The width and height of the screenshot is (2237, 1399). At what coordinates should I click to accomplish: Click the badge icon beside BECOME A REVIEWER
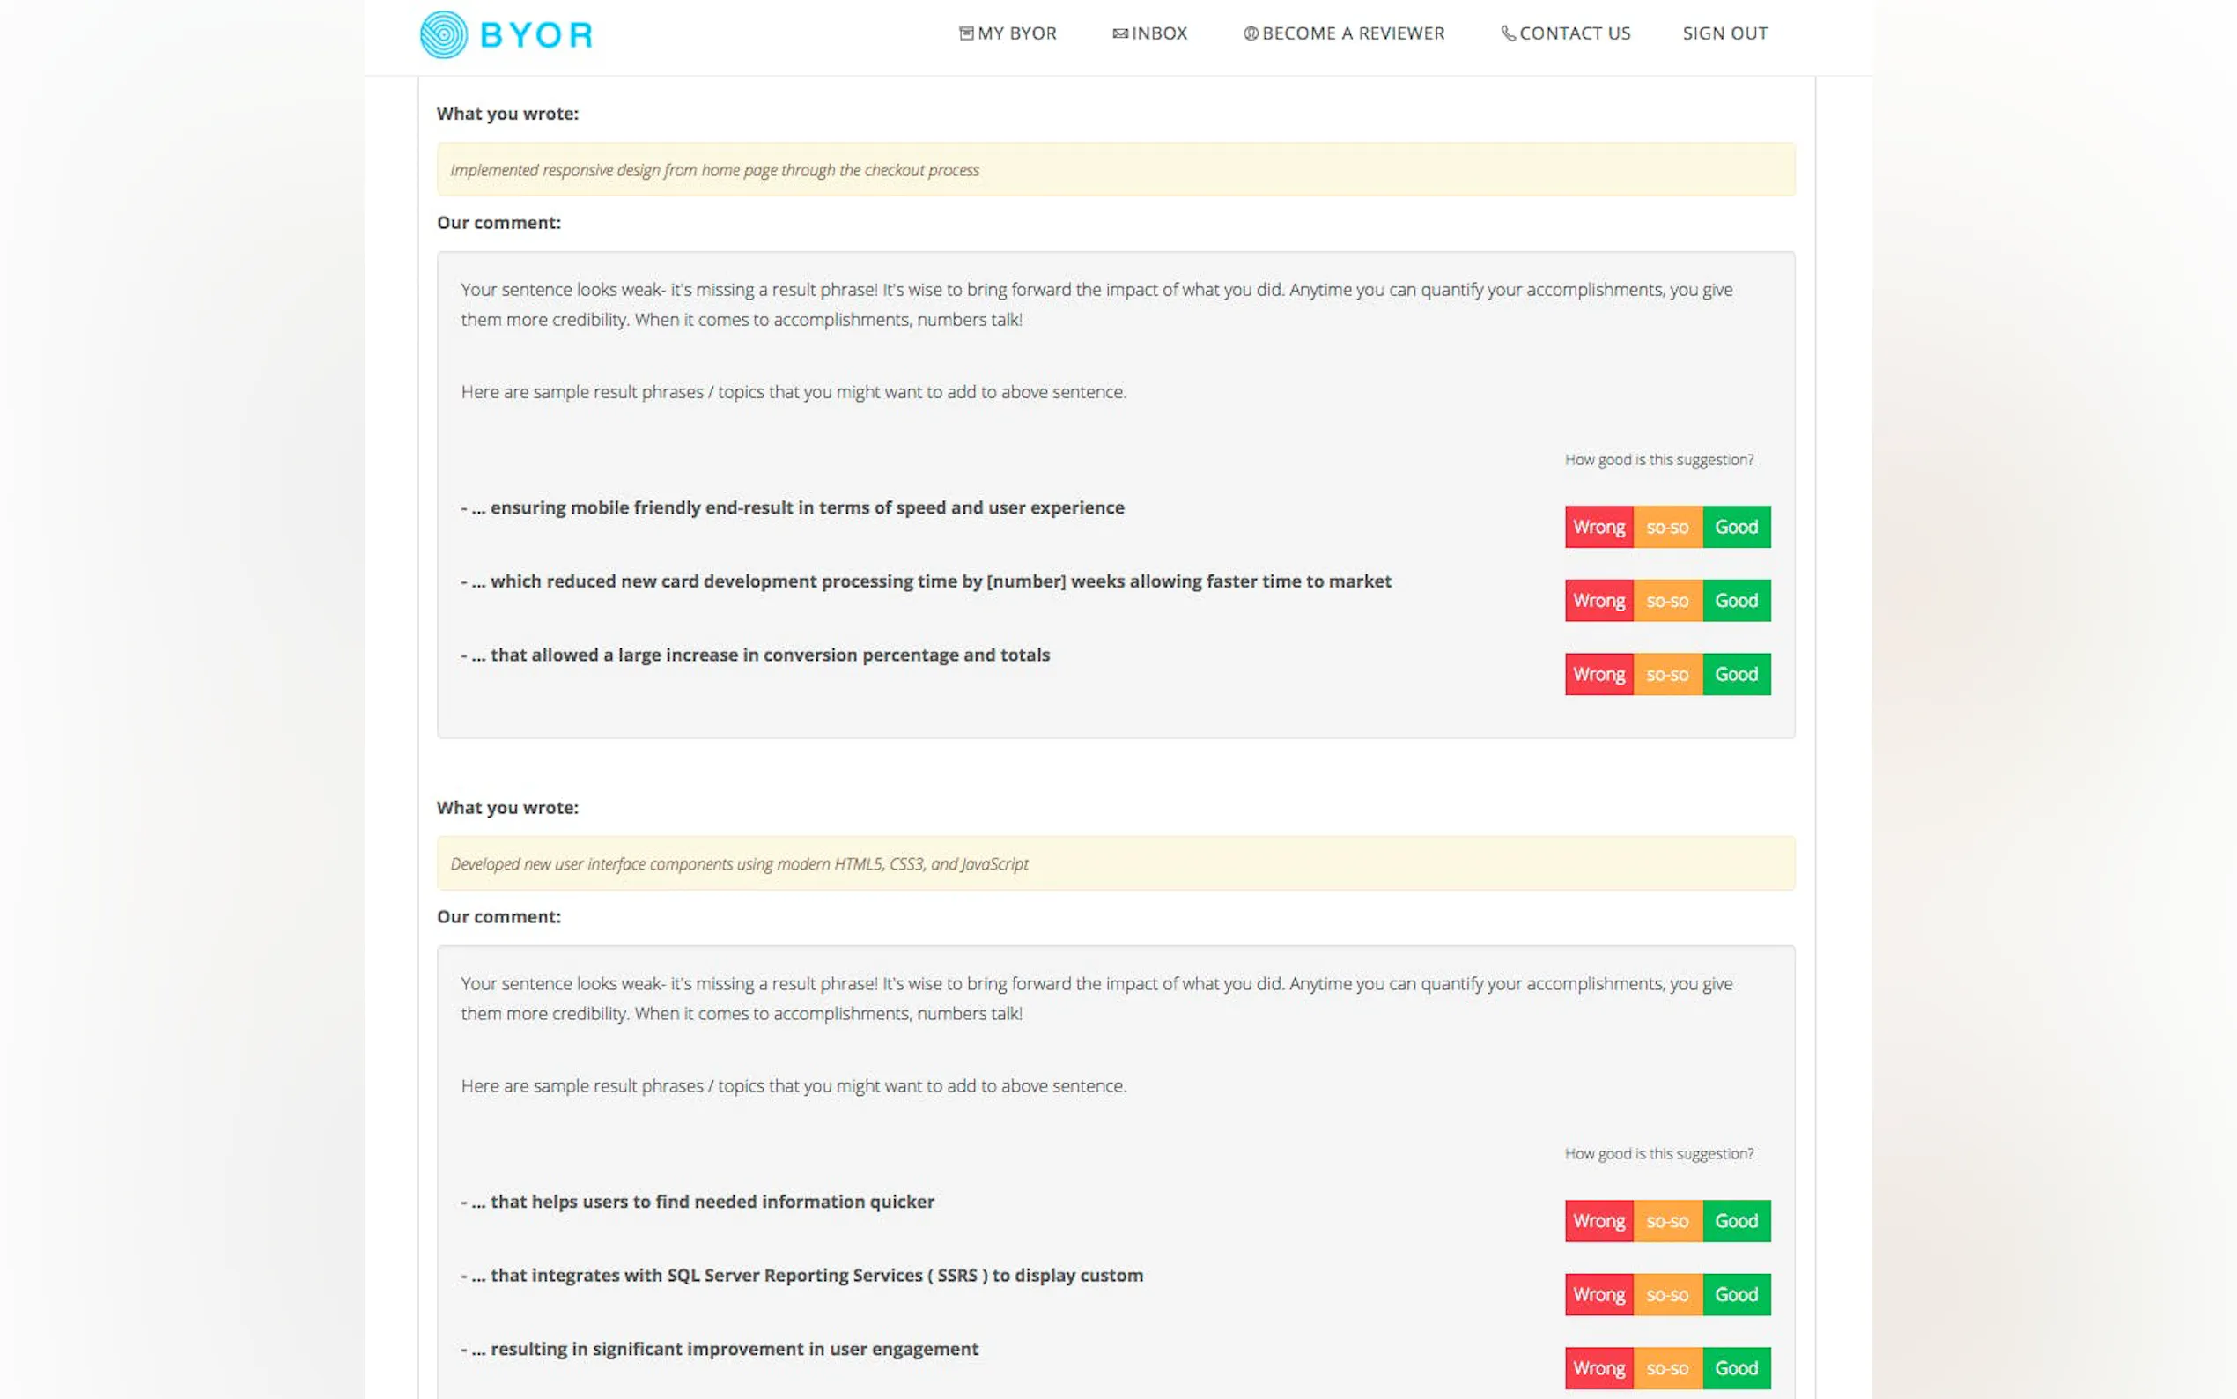point(1251,33)
